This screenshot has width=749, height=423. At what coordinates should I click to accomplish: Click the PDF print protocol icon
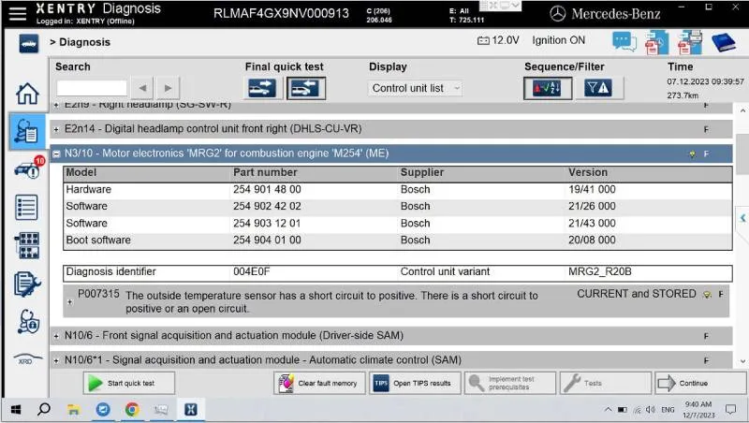689,42
